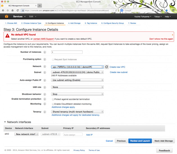The width and height of the screenshot is (177, 154).
Task: Click Next: Add Storage button
Action: 164,141
